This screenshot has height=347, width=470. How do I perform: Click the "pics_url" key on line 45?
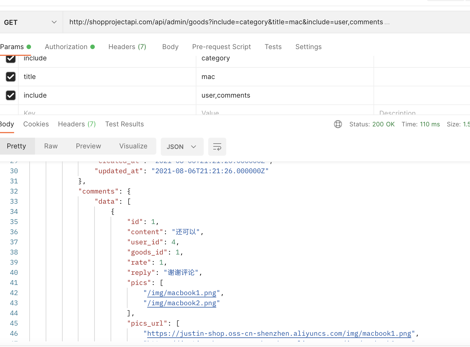[147, 324]
